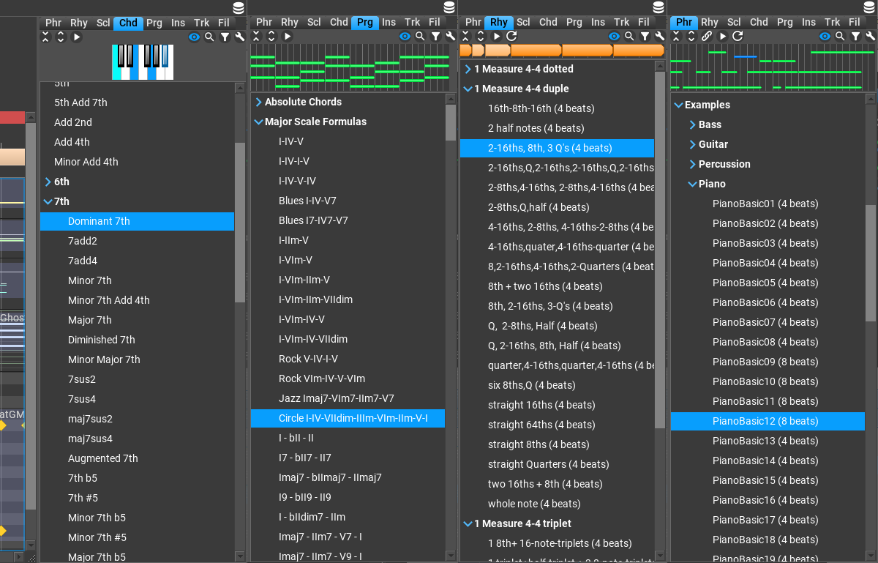The width and height of the screenshot is (878, 563).
Task: Refresh the rhythm list with the reload icon
Action: (x=512, y=36)
